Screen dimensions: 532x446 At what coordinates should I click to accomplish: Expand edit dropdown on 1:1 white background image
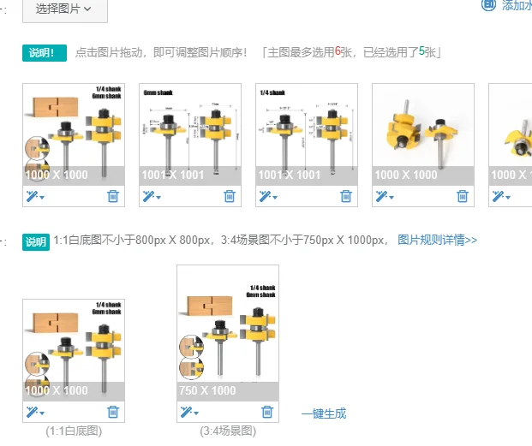pyautogui.click(x=42, y=413)
